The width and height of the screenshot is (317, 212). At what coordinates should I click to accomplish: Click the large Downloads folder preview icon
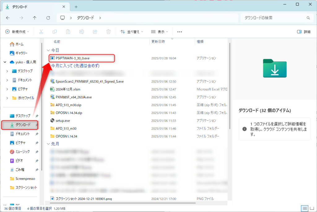(x=275, y=68)
